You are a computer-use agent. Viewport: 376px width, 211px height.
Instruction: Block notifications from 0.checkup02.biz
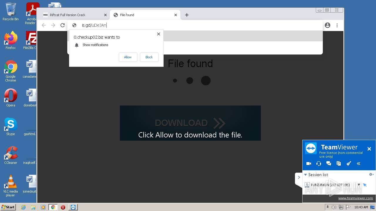[x=149, y=57]
